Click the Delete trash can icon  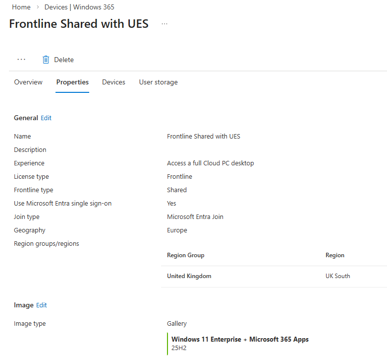coord(46,60)
